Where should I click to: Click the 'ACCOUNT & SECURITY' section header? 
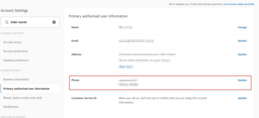(12, 33)
